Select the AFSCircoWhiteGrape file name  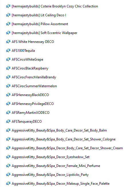coord(27,59)
